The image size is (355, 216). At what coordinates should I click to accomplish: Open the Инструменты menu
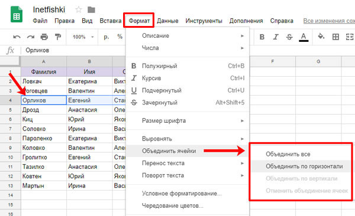[x=204, y=21]
